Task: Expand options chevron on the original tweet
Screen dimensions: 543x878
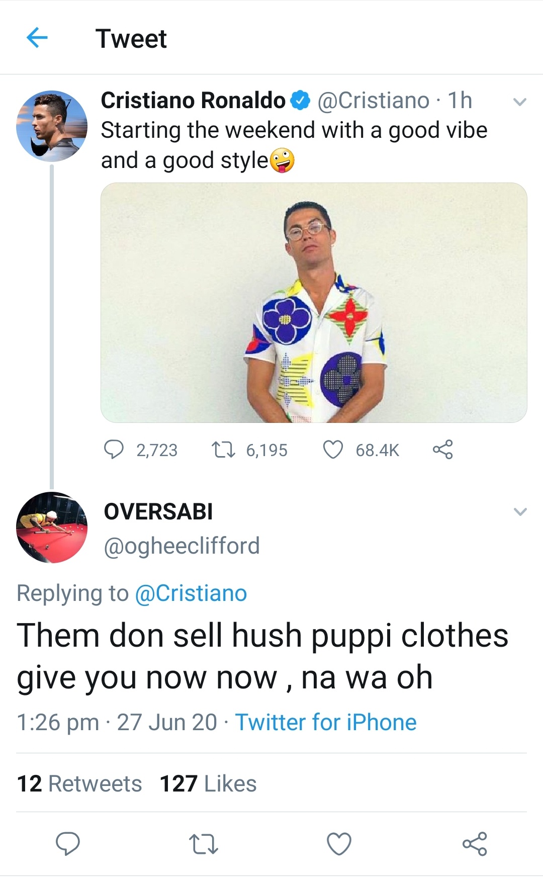Action: point(519,102)
